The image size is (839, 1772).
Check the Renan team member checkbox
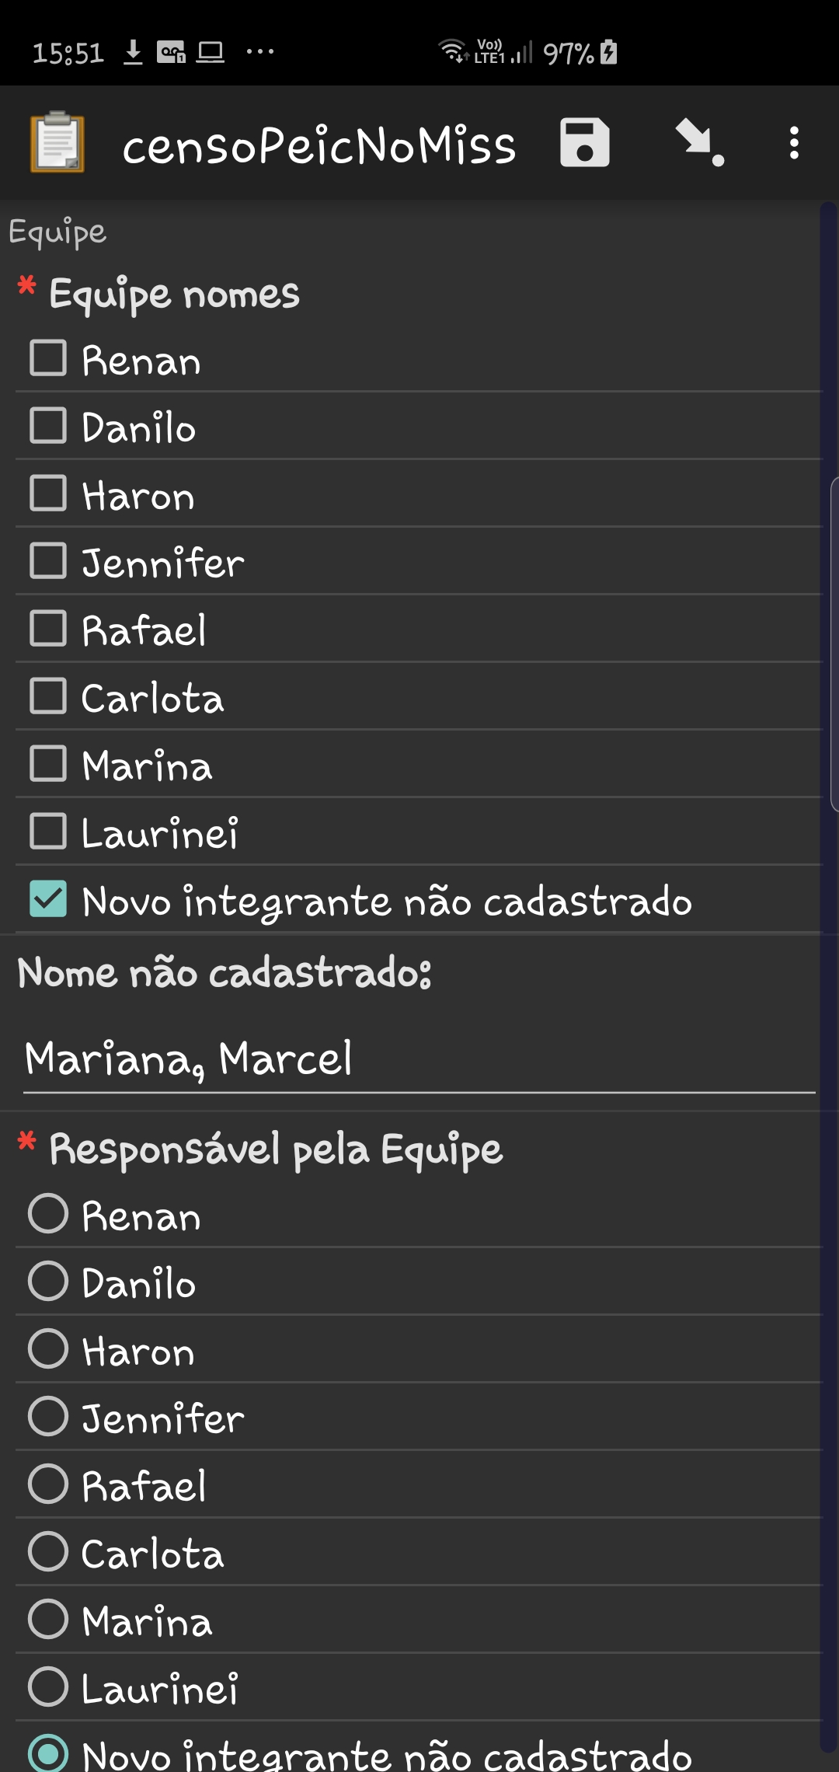[48, 358]
